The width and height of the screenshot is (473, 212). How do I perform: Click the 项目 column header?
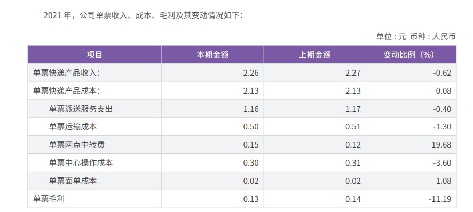tap(94, 54)
